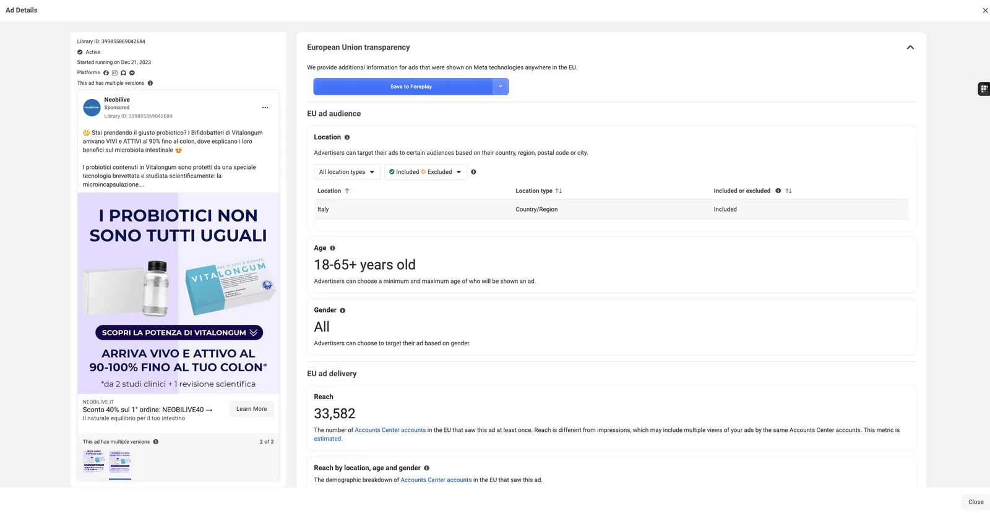Click the Gender value All
Screen dimensions: 990x513
322,327
